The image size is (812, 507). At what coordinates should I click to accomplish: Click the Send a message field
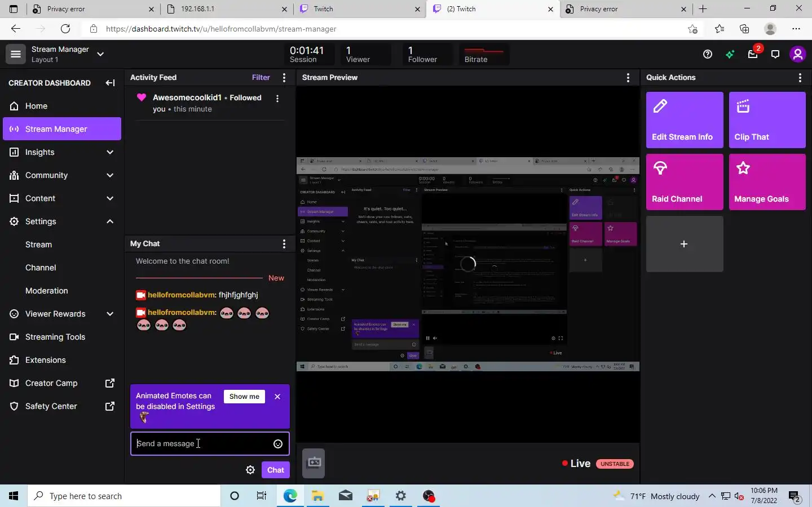coord(210,444)
